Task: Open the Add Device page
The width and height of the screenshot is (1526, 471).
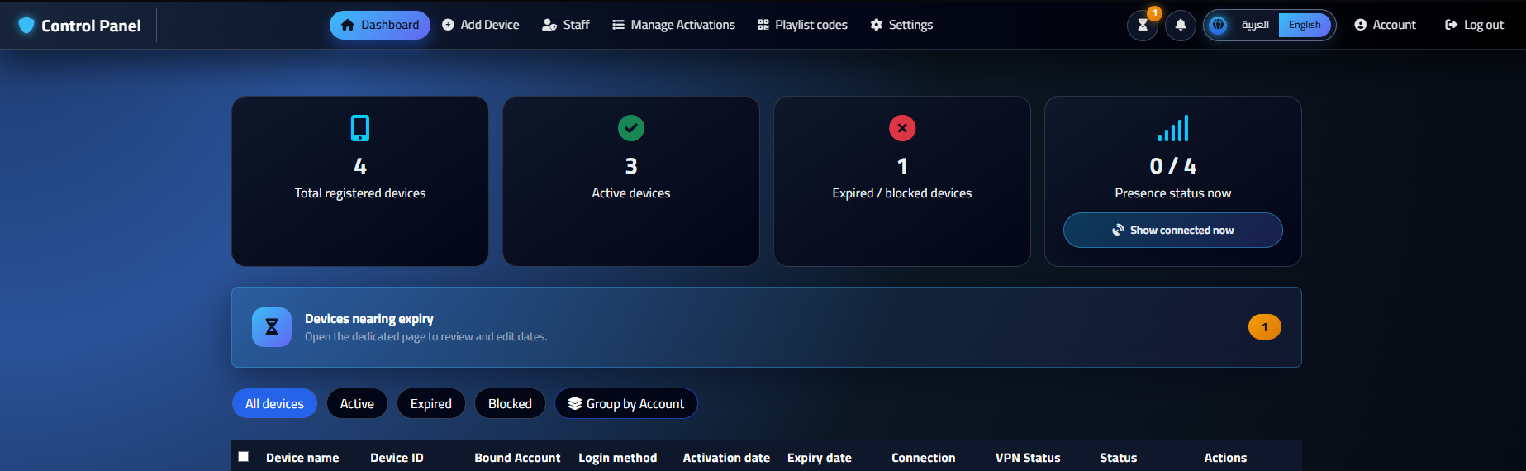Action: pos(481,25)
